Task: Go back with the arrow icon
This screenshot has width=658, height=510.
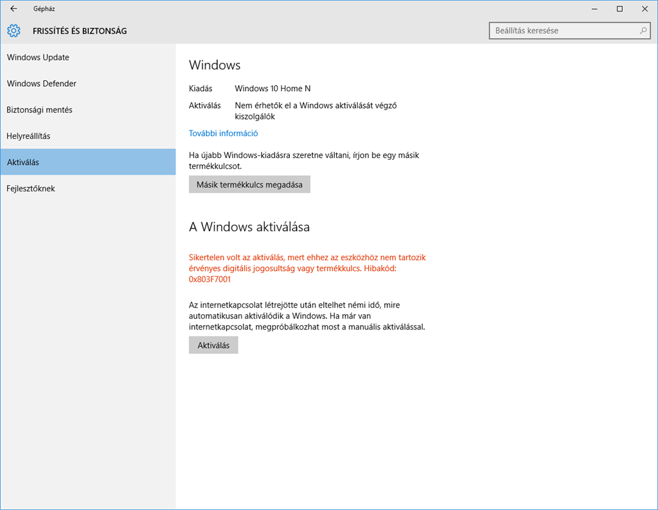Action: [13, 8]
